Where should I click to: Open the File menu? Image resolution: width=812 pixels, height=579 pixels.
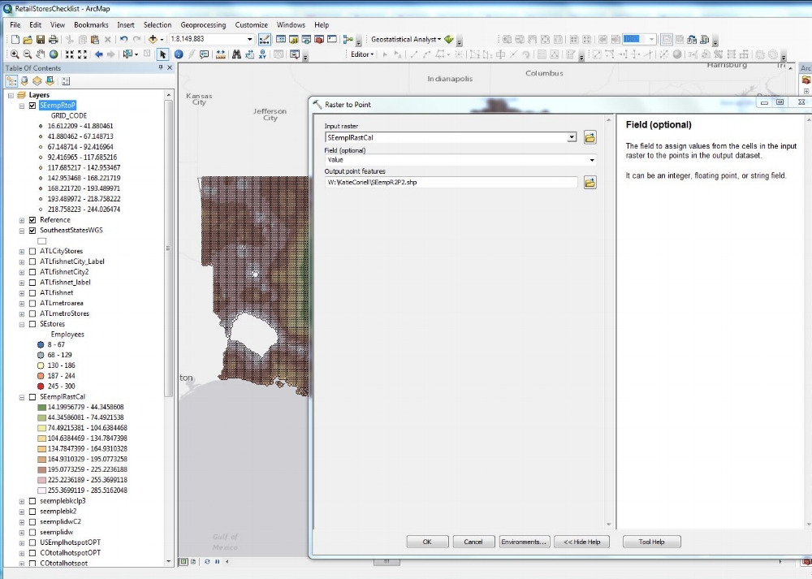coord(15,25)
